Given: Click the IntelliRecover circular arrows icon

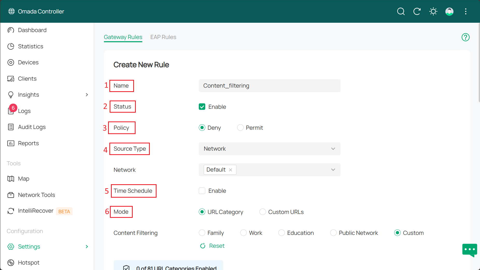Looking at the screenshot, I should pyautogui.click(x=11, y=211).
